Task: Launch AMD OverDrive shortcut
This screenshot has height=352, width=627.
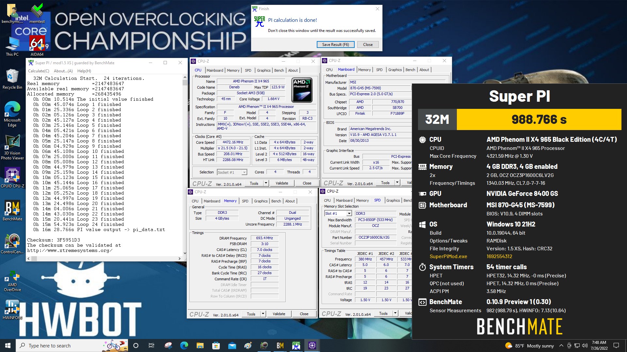Action: click(x=12, y=281)
